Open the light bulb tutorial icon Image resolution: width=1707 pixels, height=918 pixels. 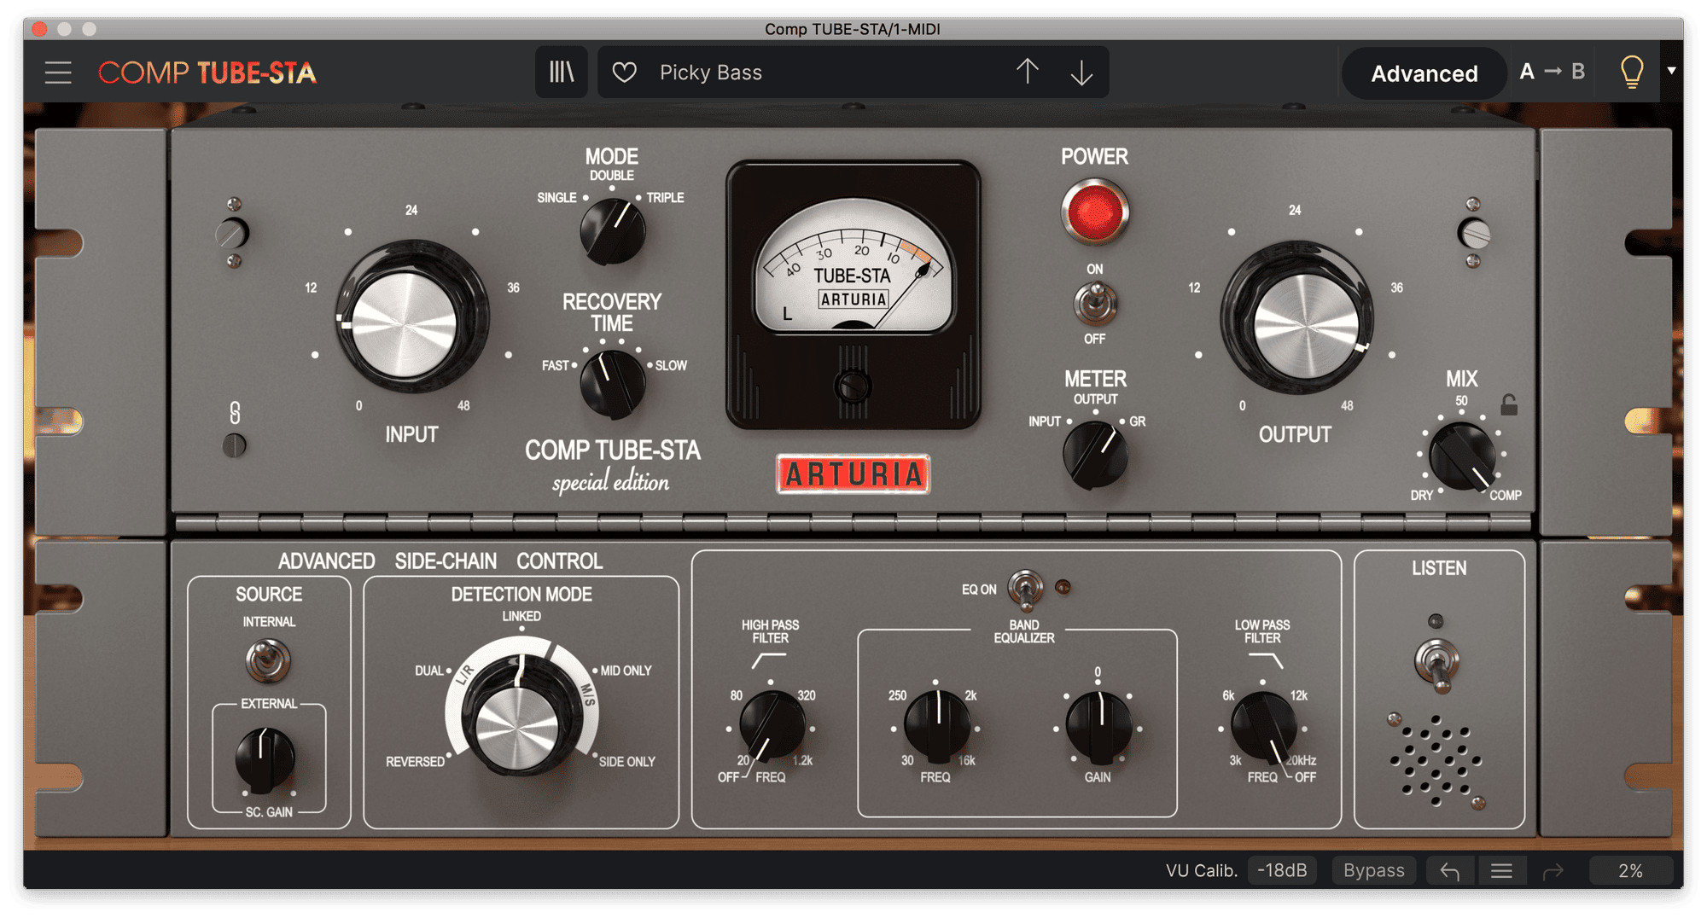pyautogui.click(x=1631, y=73)
